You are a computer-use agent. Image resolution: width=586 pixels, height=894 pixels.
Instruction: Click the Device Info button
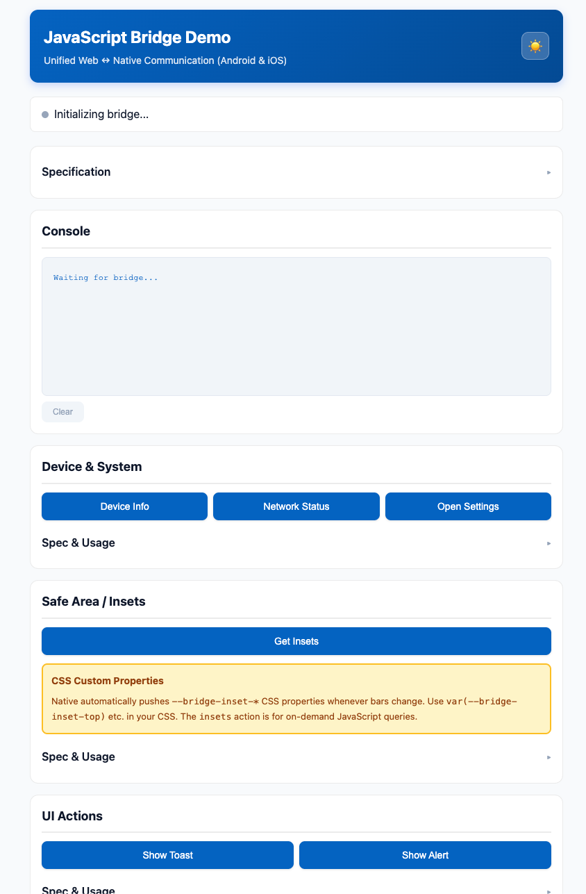(x=124, y=506)
